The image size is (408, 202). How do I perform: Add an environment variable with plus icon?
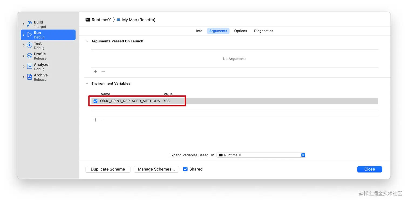(95, 120)
